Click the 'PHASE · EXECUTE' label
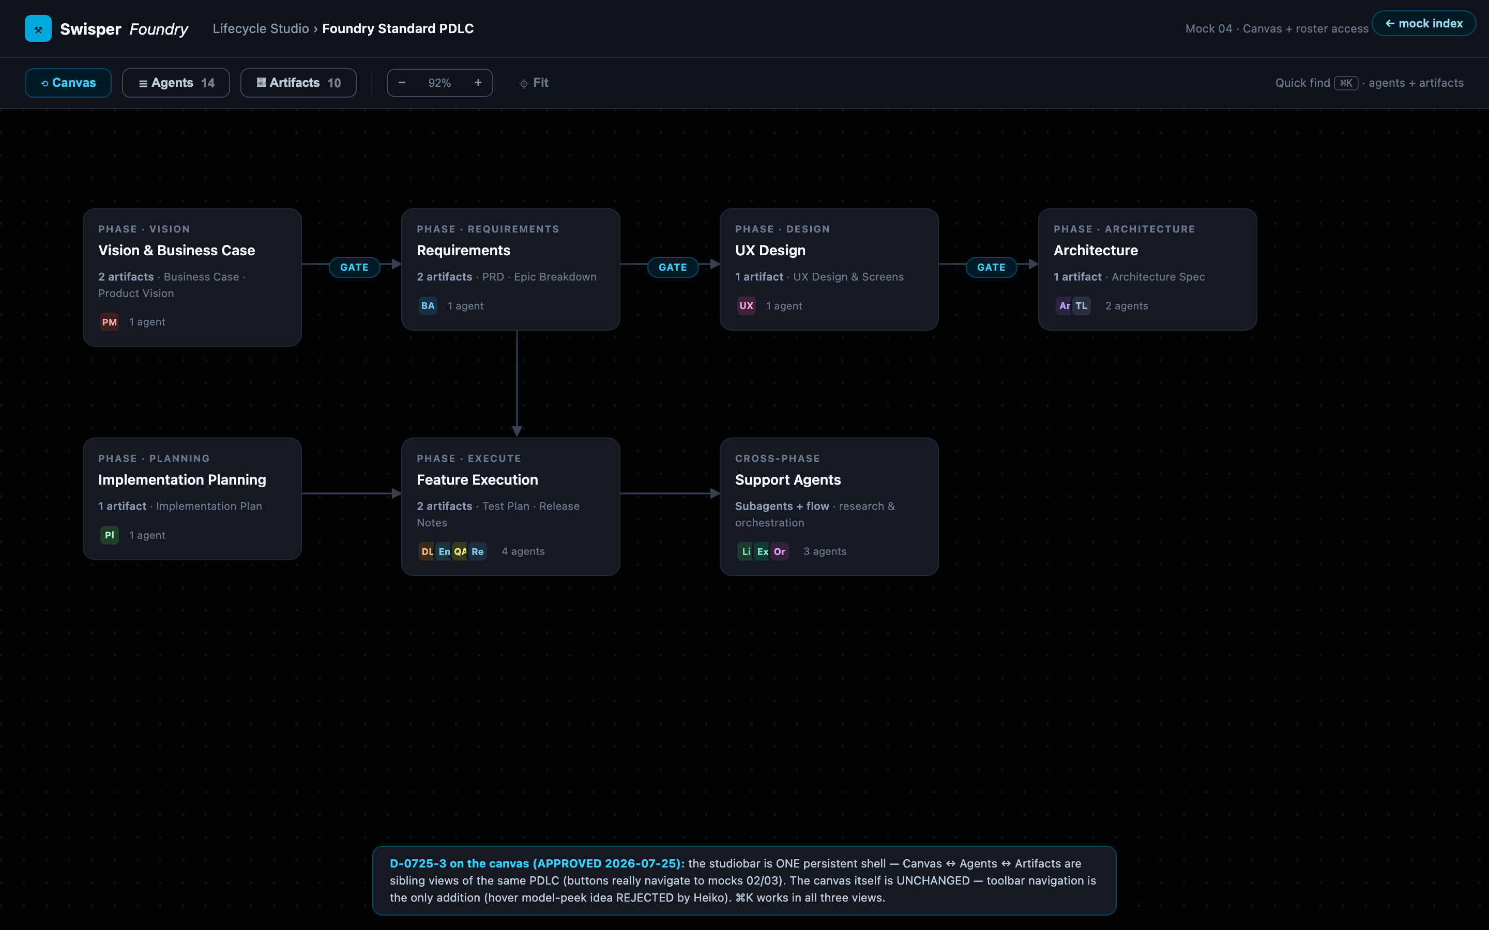Image resolution: width=1489 pixels, height=930 pixels. pos(469,458)
